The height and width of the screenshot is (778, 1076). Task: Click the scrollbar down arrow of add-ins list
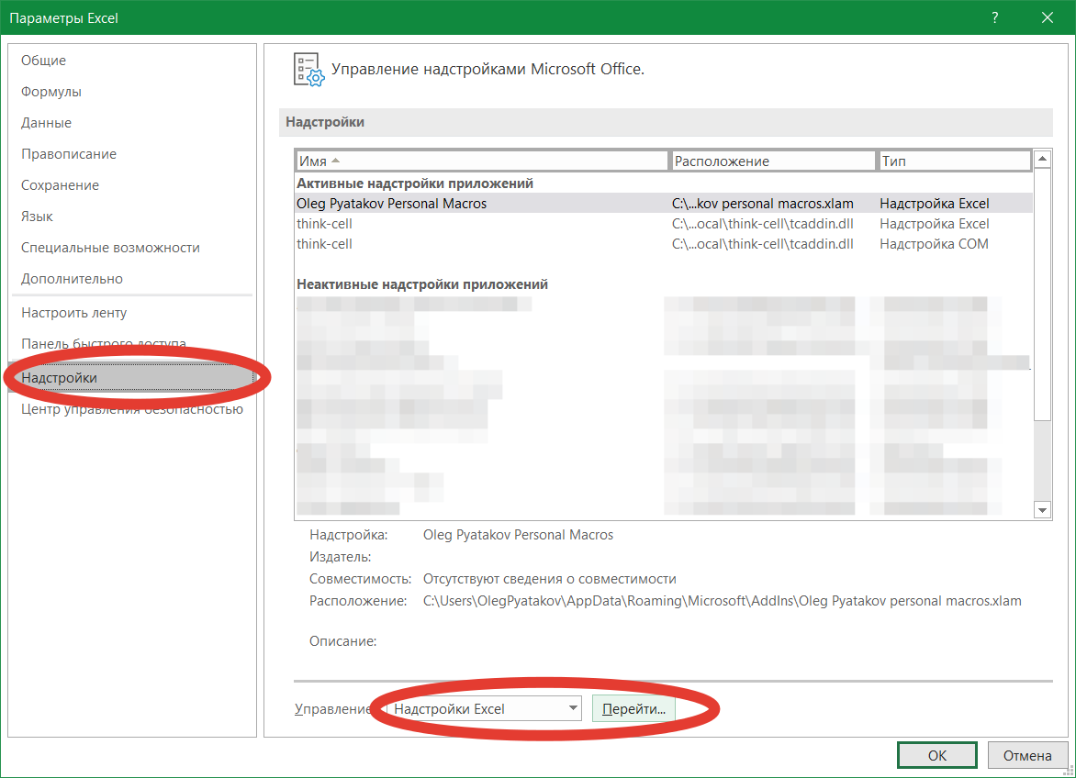(1042, 509)
